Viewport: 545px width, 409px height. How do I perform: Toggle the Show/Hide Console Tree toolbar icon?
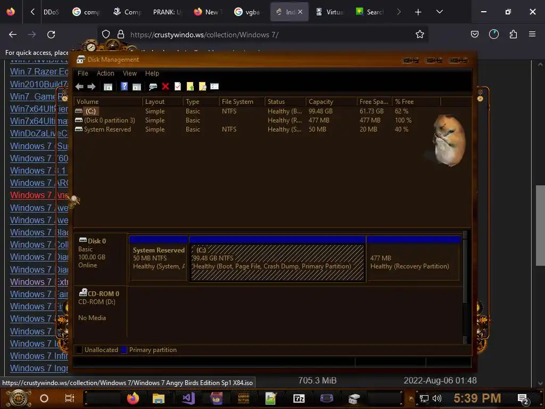108,87
